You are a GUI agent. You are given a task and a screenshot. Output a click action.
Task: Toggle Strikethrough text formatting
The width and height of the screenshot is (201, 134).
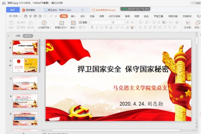click(106, 27)
